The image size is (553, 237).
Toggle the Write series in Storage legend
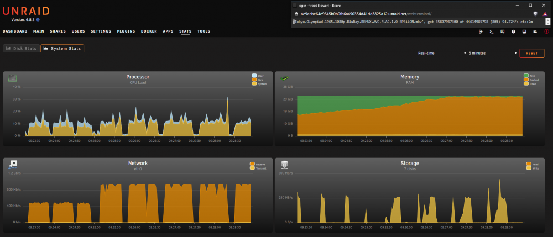(531, 168)
